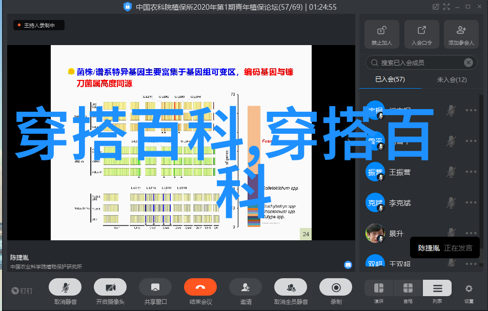Switch to 未入会(12) tab
Image resolution: width=488 pixels, height=311 pixels.
tap(452, 79)
